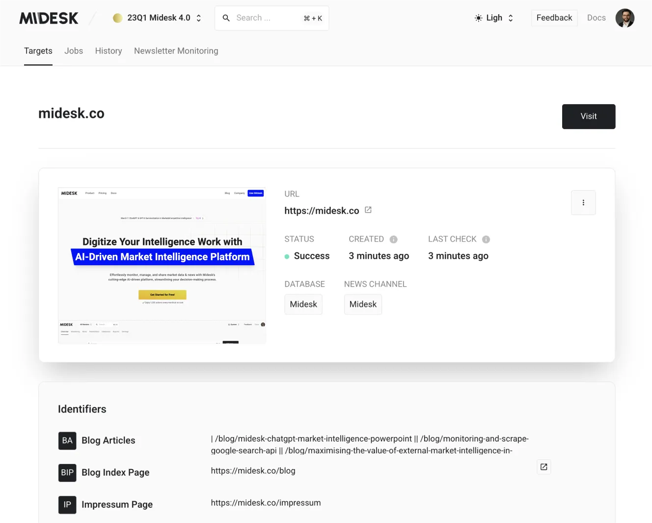Click the Success status text

pyautogui.click(x=312, y=256)
